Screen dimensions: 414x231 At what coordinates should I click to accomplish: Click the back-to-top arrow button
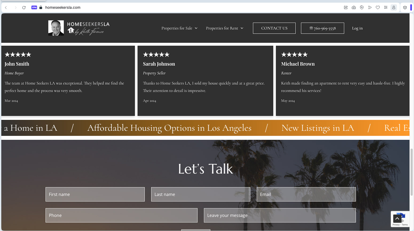[x=397, y=219]
